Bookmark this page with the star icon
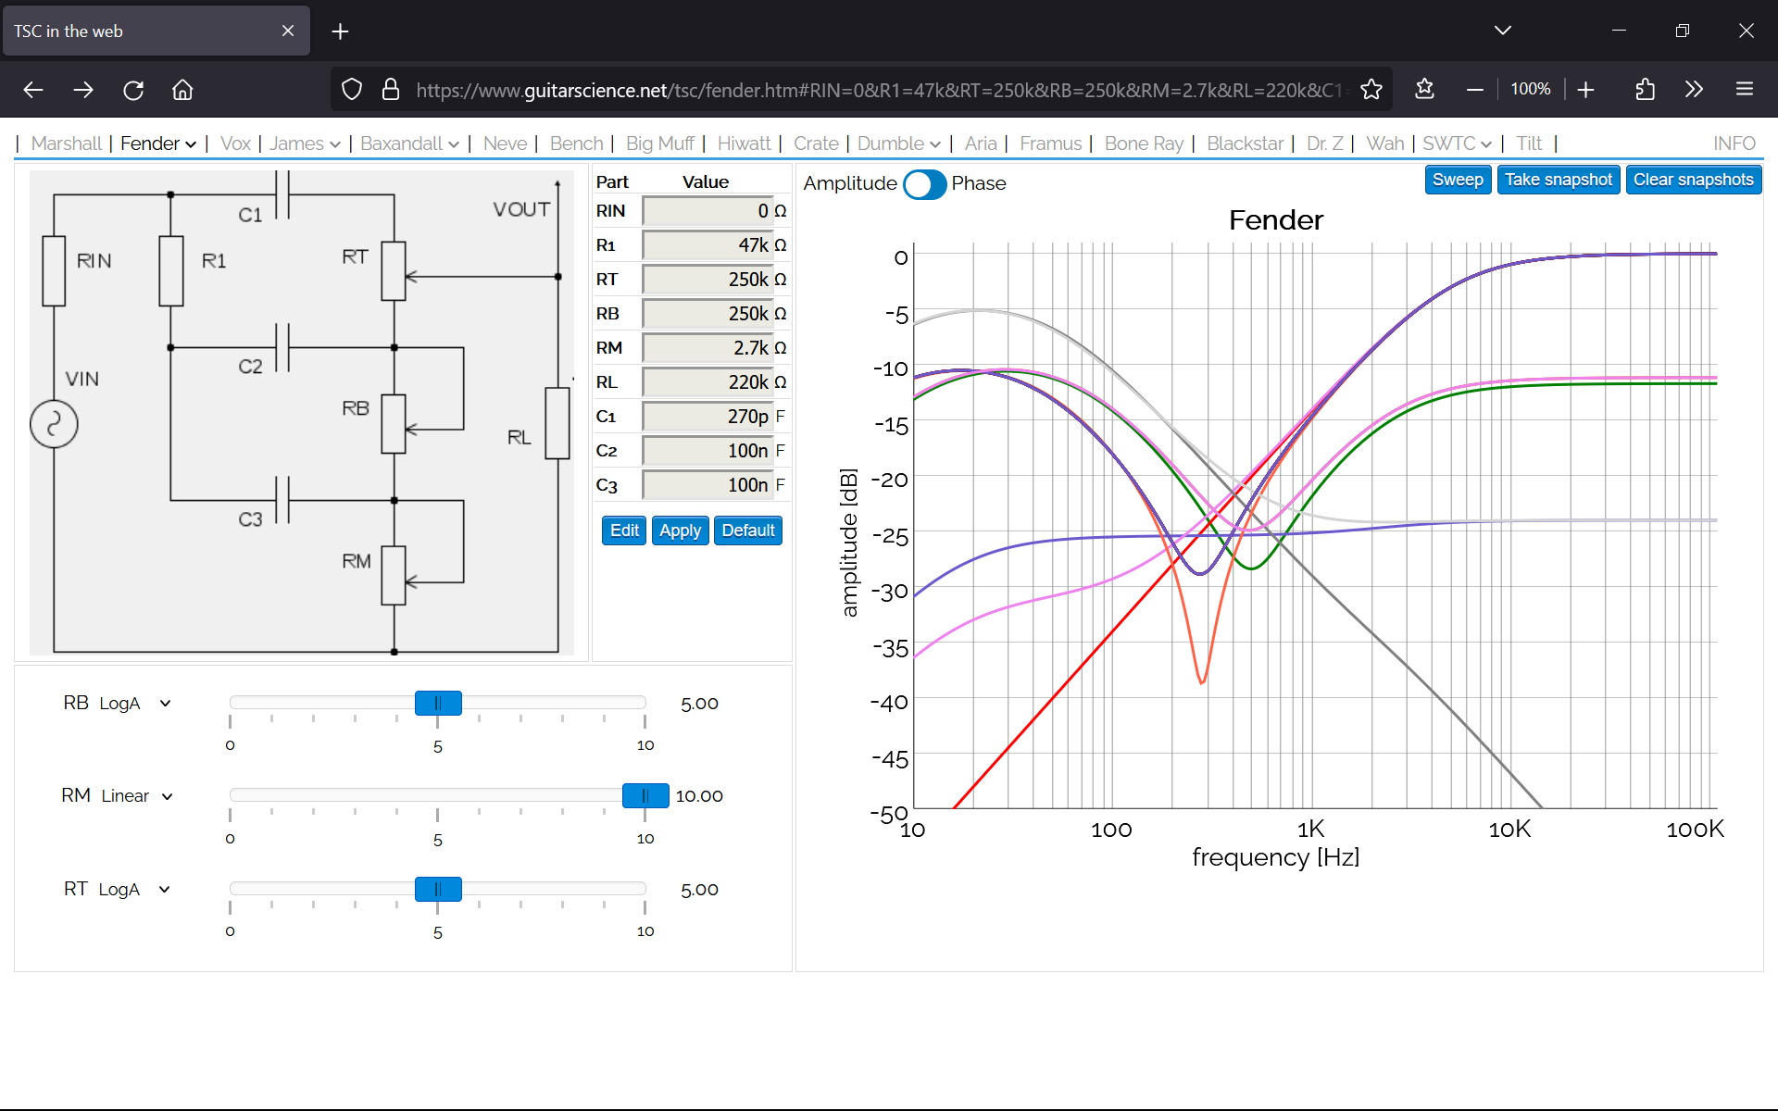 coord(1371,90)
